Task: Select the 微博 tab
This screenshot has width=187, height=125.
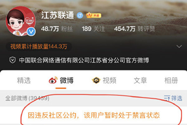Action: (61, 80)
